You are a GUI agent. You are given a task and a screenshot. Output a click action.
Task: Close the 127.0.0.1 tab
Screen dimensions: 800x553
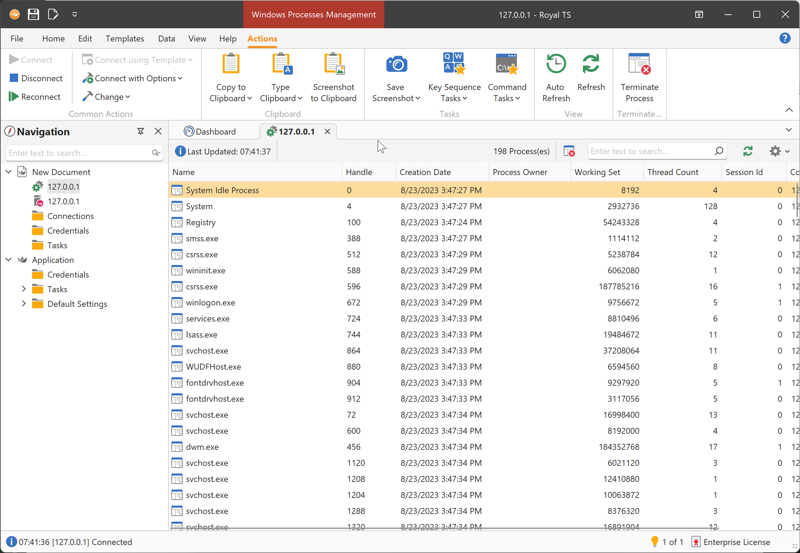click(327, 131)
